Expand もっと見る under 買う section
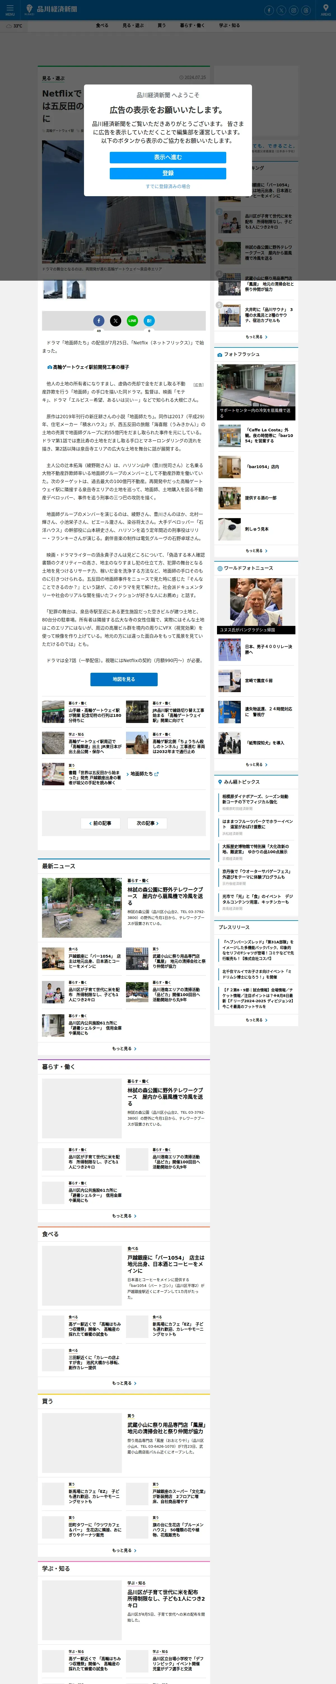The image size is (336, 1684). pos(124,1551)
